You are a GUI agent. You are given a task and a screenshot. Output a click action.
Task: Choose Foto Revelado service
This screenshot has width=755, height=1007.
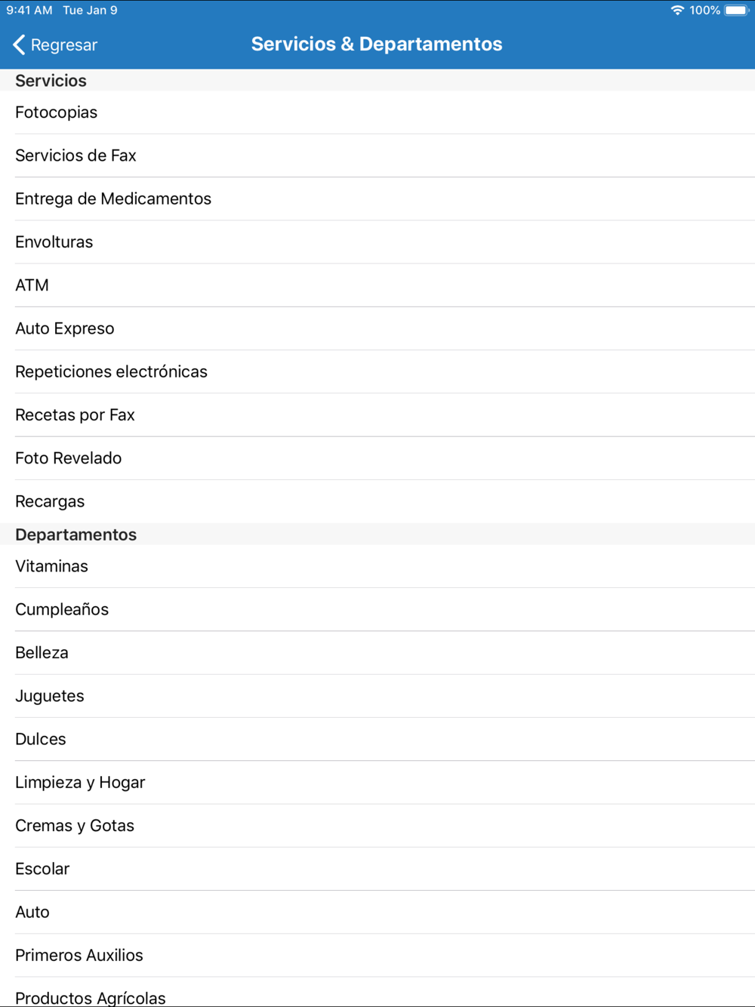tap(377, 458)
